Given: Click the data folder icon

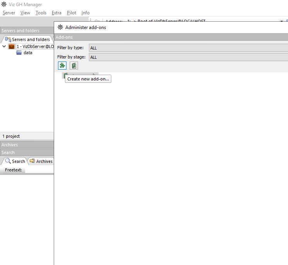Looking at the screenshot, I should click(19, 53).
